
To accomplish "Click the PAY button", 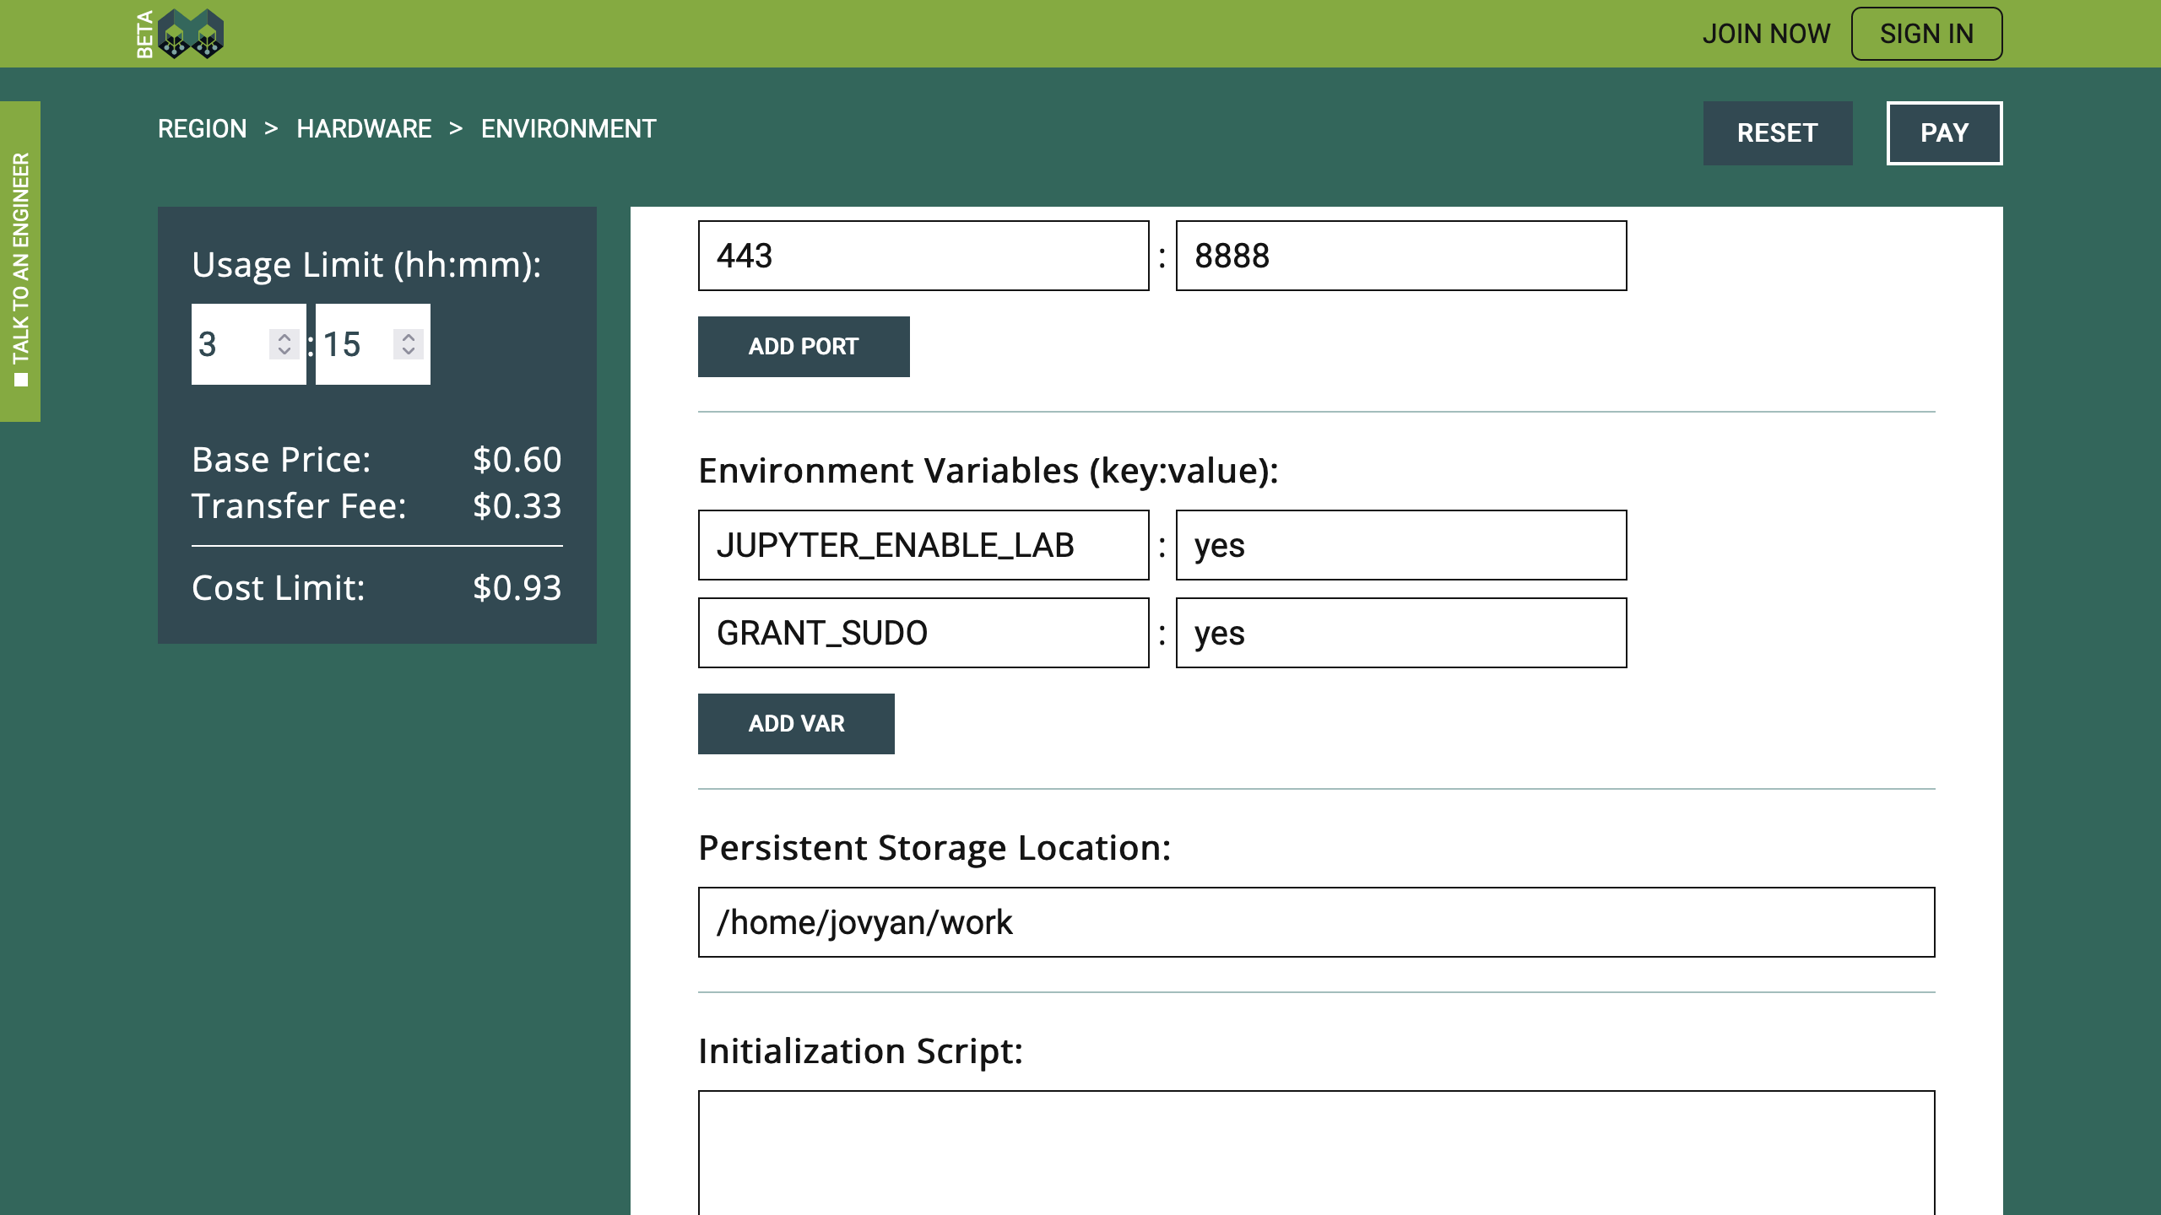I will (x=1944, y=133).
